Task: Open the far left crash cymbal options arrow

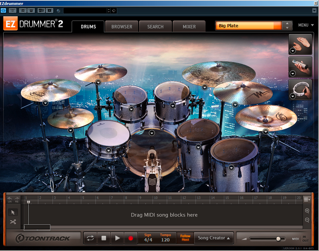Action: tap(45, 103)
